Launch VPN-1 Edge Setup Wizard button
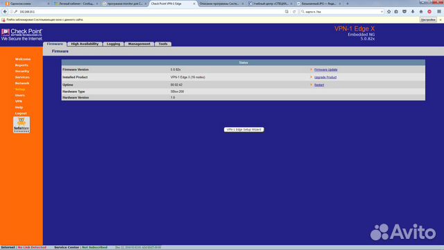Viewport: 444px width, 250px height. pyautogui.click(x=244, y=130)
